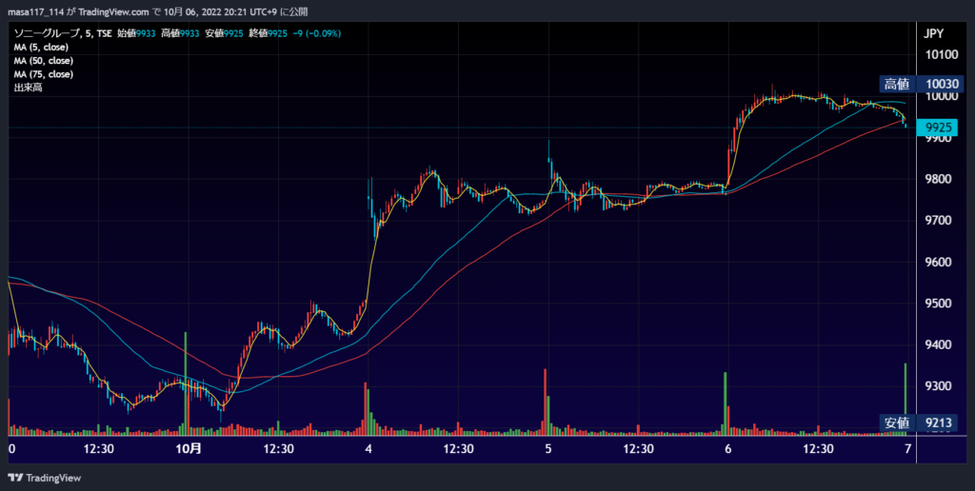Image resolution: width=975 pixels, height=491 pixels.
Task: Select the MA (75, close) indicator label
Action: click(44, 74)
